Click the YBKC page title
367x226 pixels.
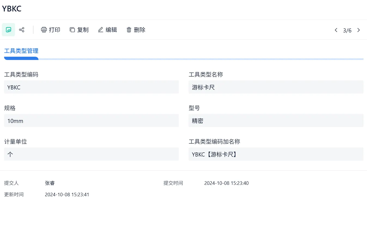pyautogui.click(x=12, y=9)
